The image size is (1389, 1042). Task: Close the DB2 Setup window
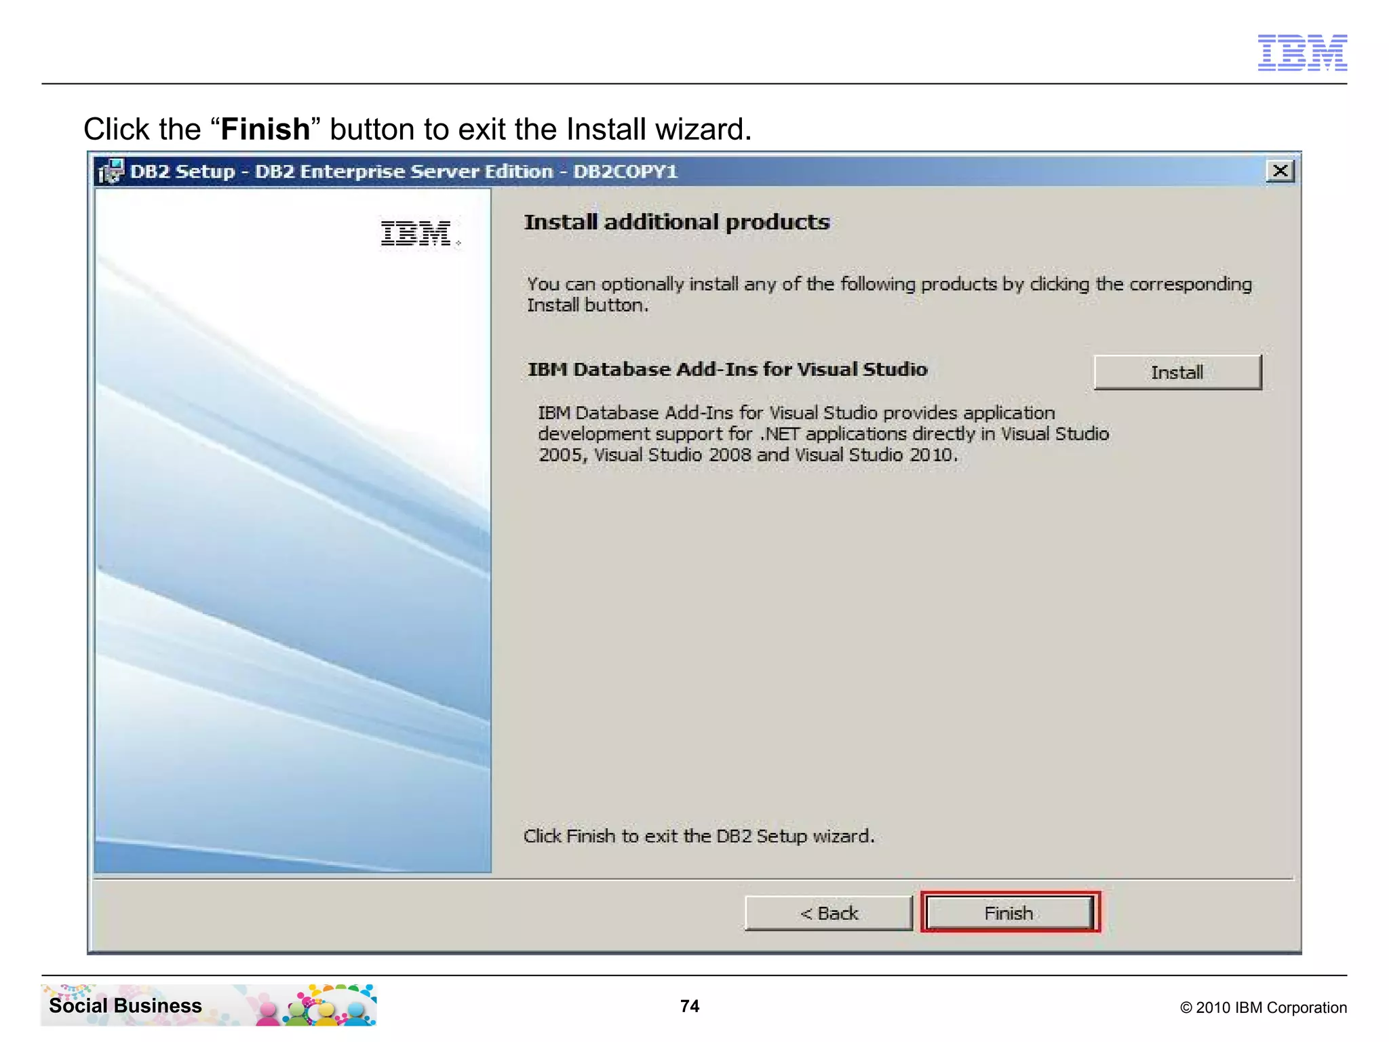1280,171
